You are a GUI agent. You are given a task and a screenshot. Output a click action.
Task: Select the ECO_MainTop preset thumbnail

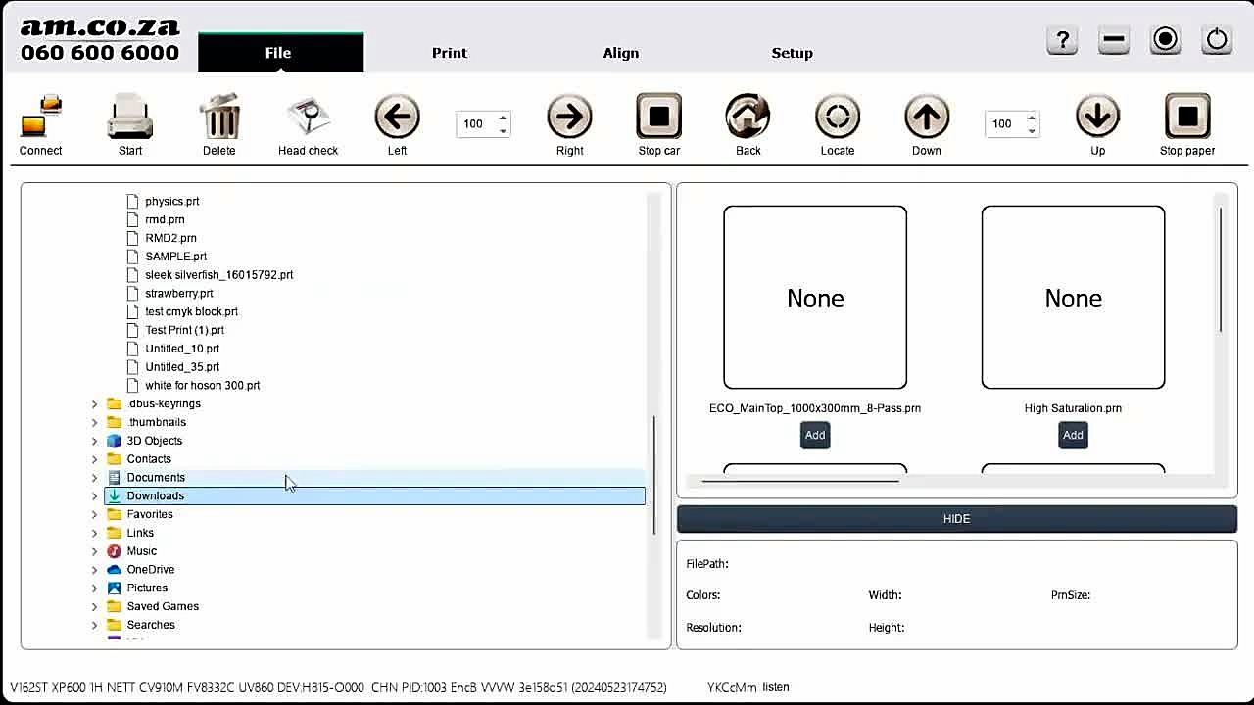pos(815,298)
